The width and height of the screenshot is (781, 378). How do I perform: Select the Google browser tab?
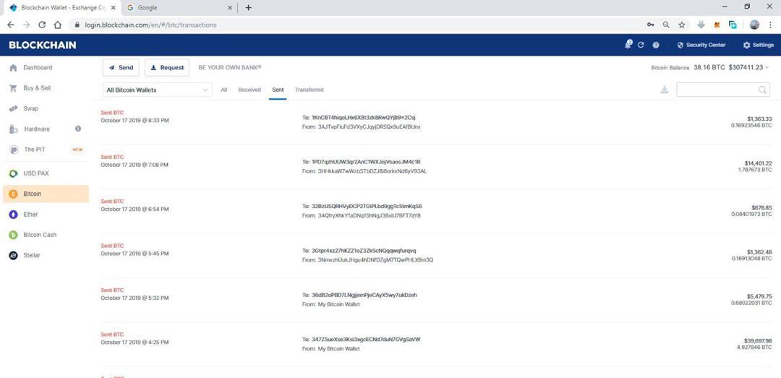coord(179,7)
